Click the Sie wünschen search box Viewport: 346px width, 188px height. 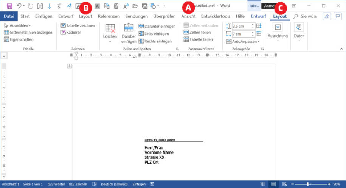pos(306,16)
